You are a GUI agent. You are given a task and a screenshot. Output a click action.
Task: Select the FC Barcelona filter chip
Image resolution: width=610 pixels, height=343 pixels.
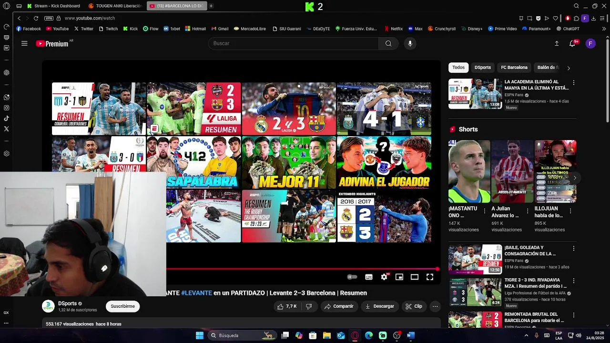click(514, 68)
